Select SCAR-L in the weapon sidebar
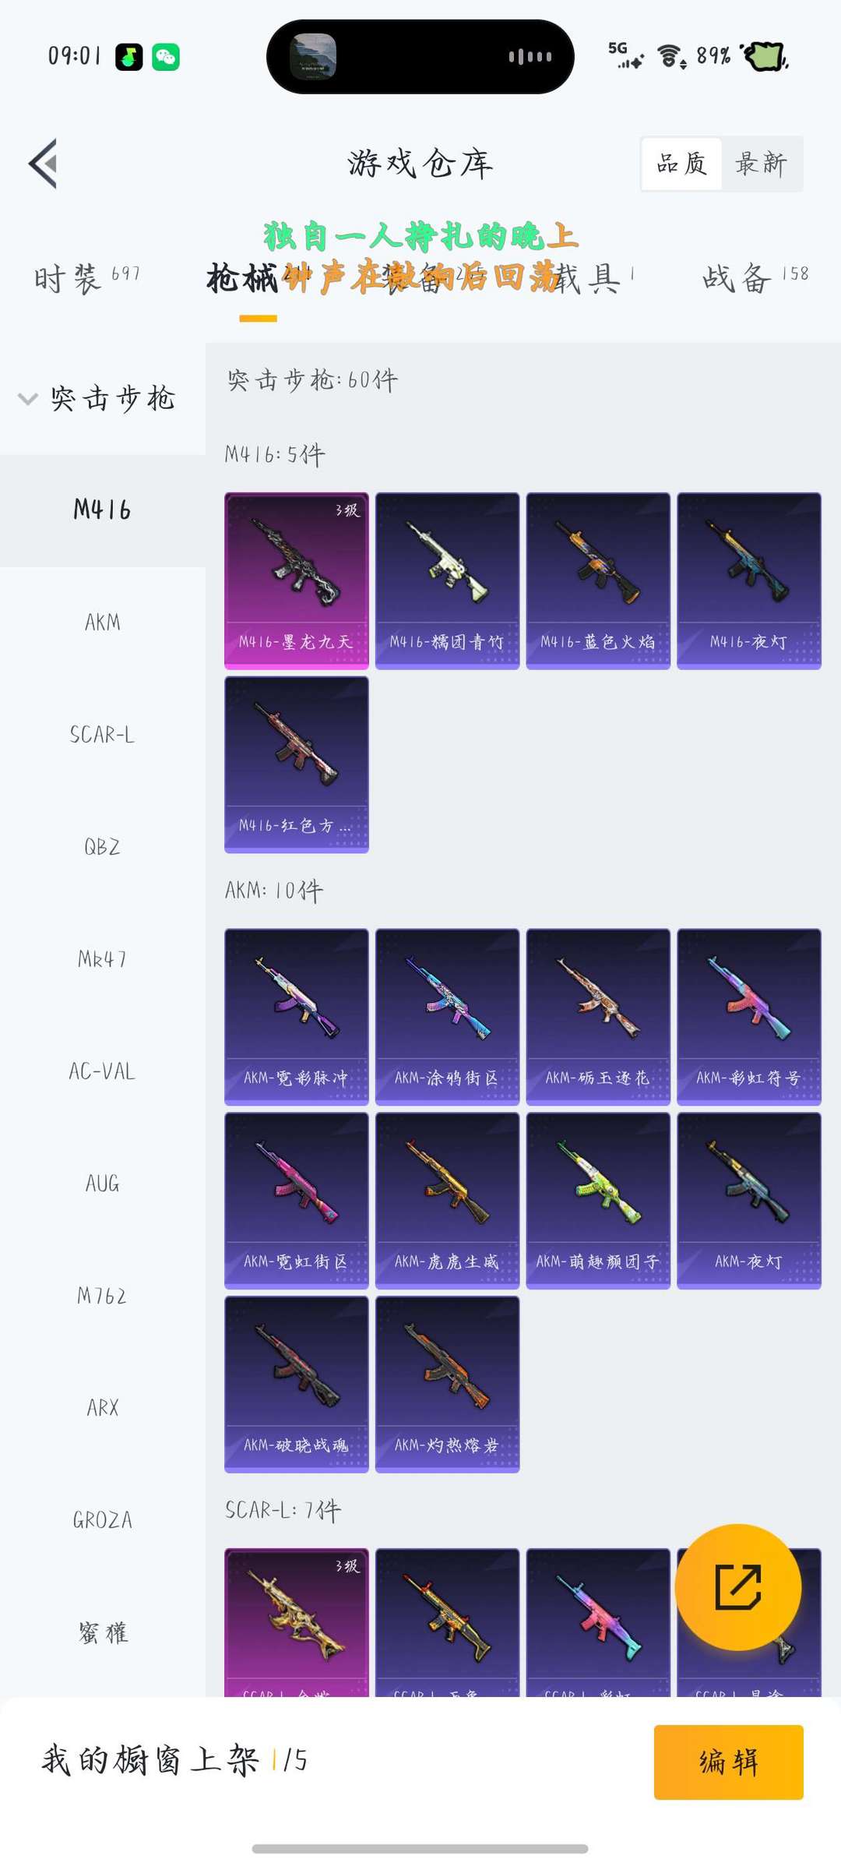This screenshot has height=1870, width=841. coord(103,734)
